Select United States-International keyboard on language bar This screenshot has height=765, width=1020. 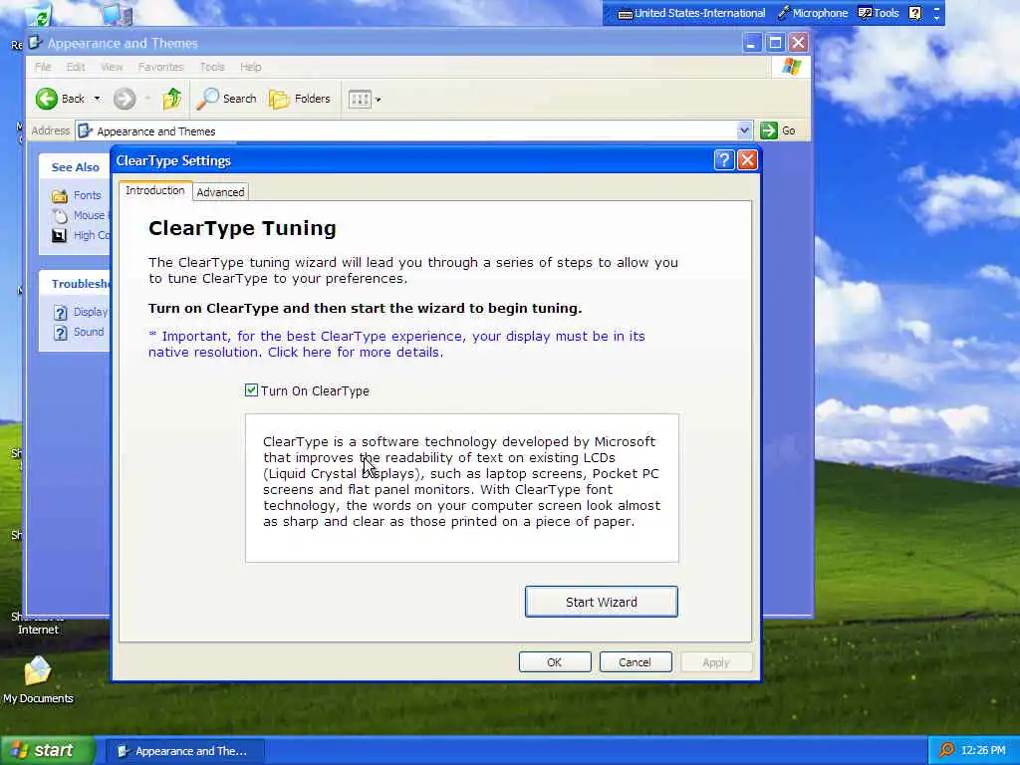[x=691, y=13]
